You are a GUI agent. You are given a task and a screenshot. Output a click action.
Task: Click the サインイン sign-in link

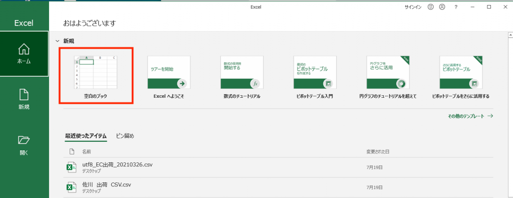(x=413, y=7)
